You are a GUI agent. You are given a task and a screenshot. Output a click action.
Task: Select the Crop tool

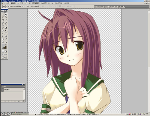[x=3, y=20]
